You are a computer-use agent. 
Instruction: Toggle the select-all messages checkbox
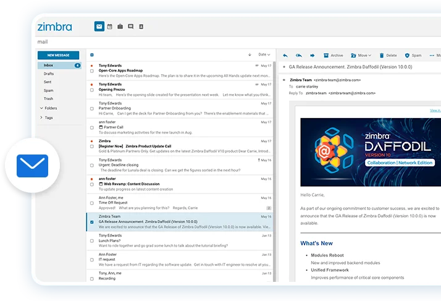pos(92,55)
